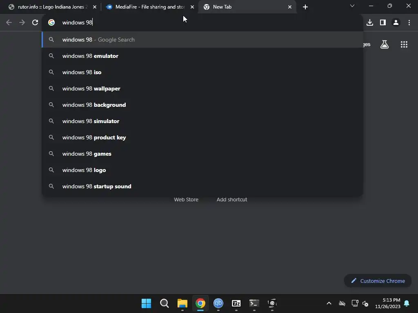Click the muted volume tray icon

pos(365,303)
